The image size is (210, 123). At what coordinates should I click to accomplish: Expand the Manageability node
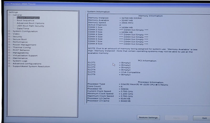9,53
